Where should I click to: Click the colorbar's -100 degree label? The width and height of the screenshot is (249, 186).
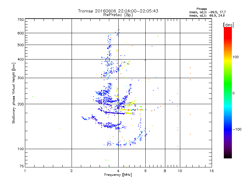[x=237, y=129]
